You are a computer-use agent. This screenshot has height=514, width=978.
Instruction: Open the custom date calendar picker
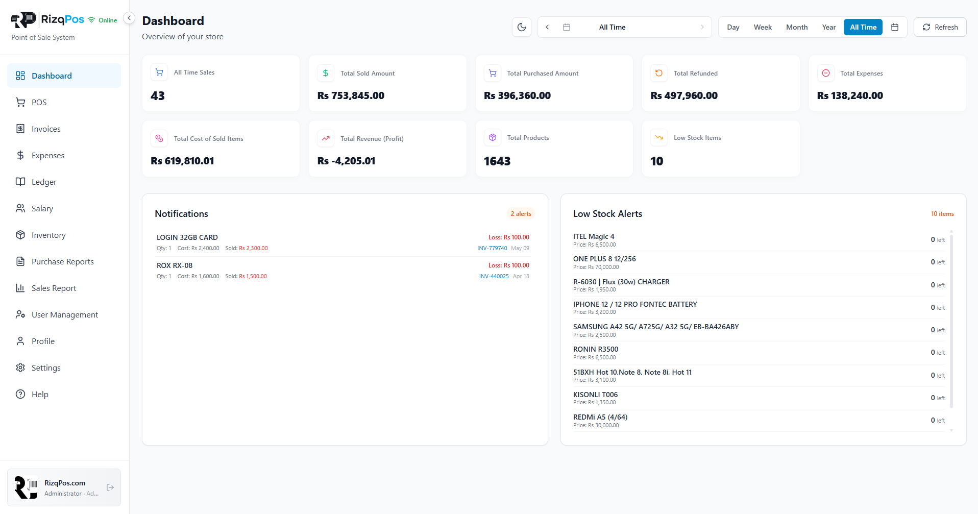(895, 27)
